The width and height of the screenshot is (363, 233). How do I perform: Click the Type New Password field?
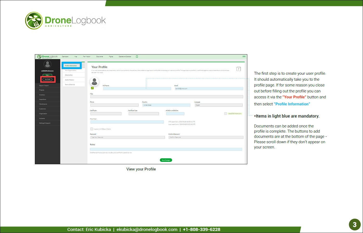coord(128,137)
